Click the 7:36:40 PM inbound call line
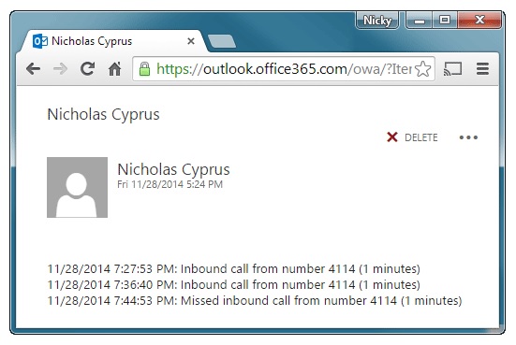The image size is (516, 345). (233, 285)
